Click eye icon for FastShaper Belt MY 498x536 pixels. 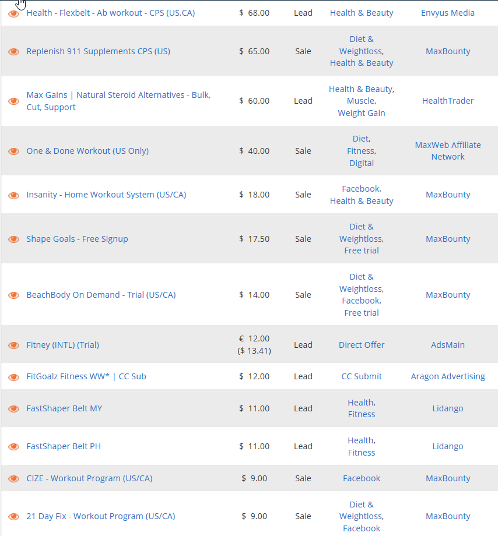point(13,409)
